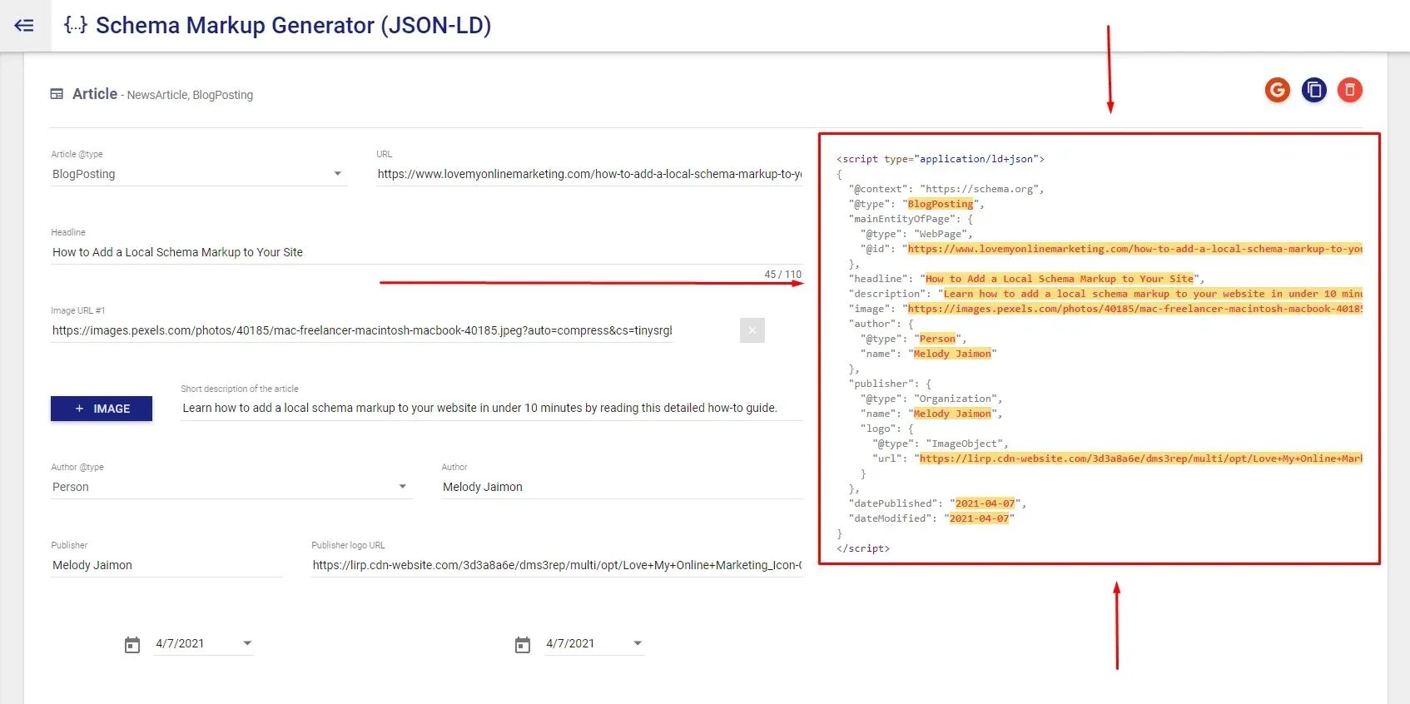1410x704 pixels.
Task: Reset the form with the red trash icon
Action: click(1349, 90)
